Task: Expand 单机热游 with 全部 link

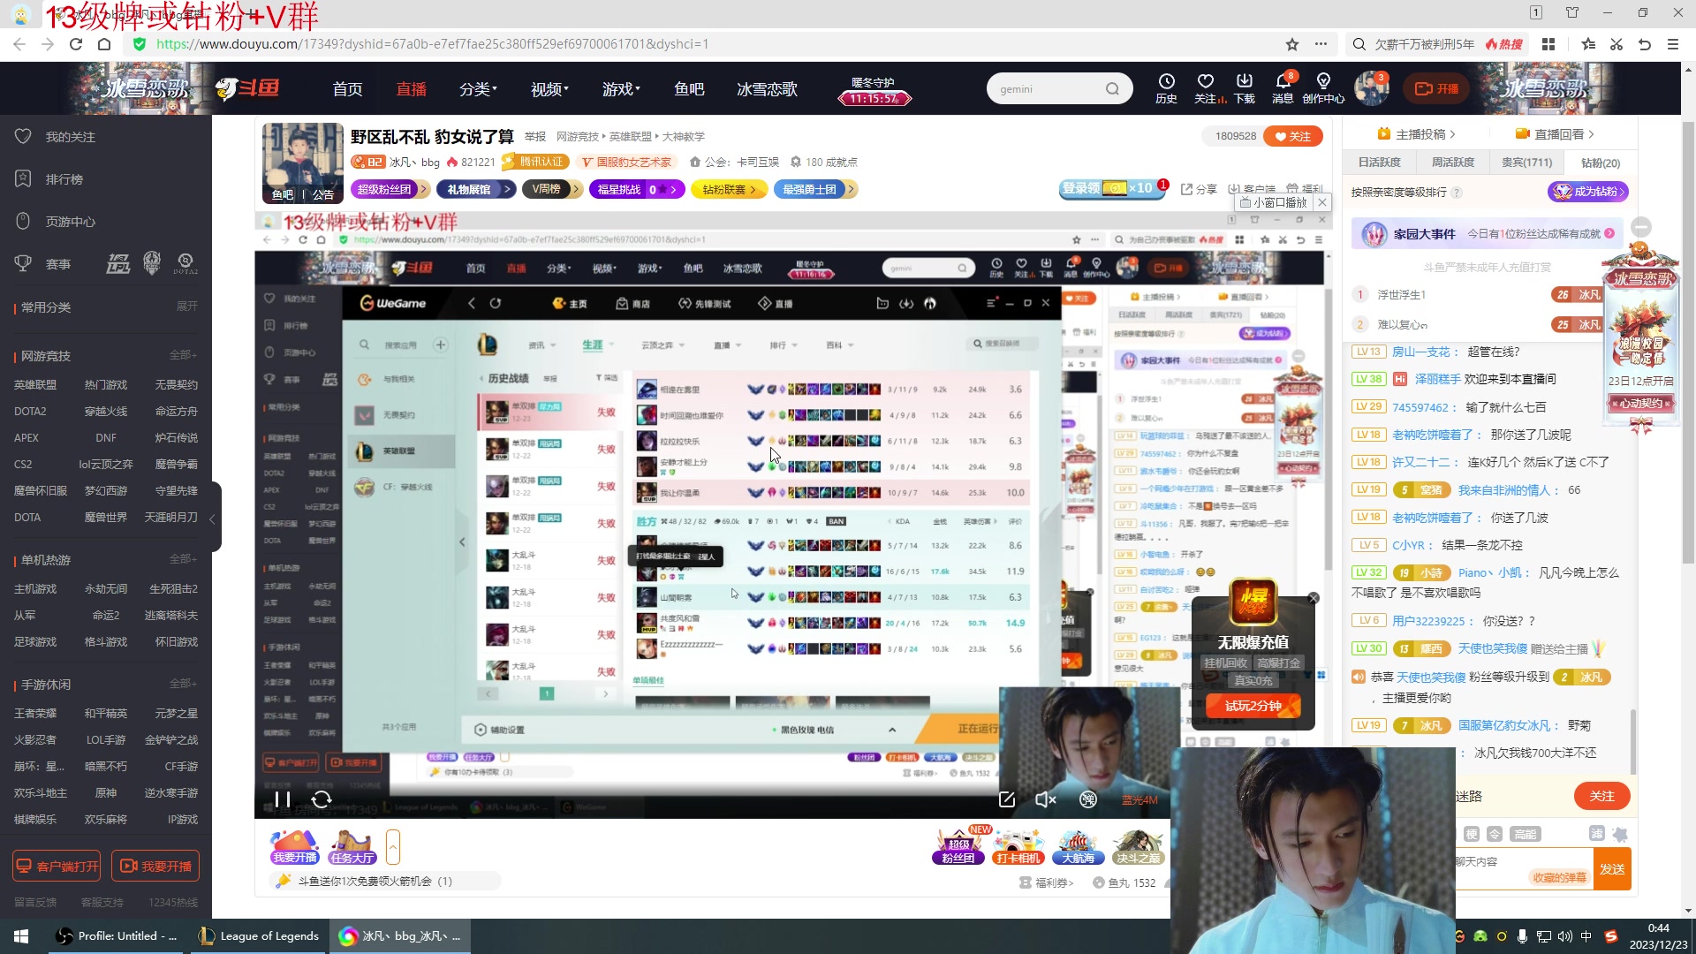Action: click(183, 559)
